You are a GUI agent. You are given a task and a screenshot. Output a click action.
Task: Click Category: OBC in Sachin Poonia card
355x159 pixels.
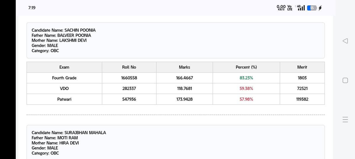point(45,51)
